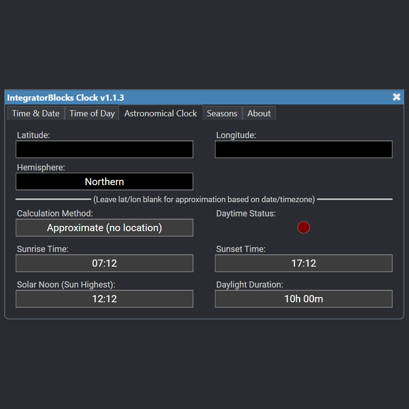The width and height of the screenshot is (409, 409).
Task: Click inside the Latitude input field
Action: pyautogui.click(x=104, y=149)
